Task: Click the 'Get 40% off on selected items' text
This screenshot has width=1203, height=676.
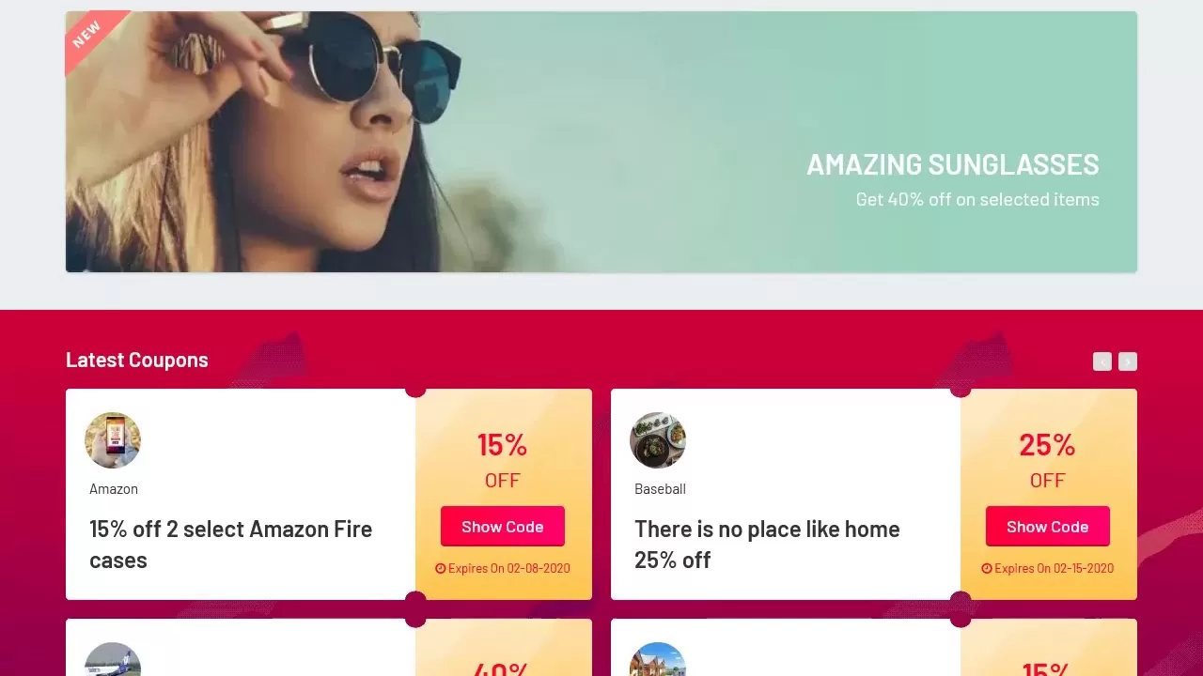Action: pos(977,199)
